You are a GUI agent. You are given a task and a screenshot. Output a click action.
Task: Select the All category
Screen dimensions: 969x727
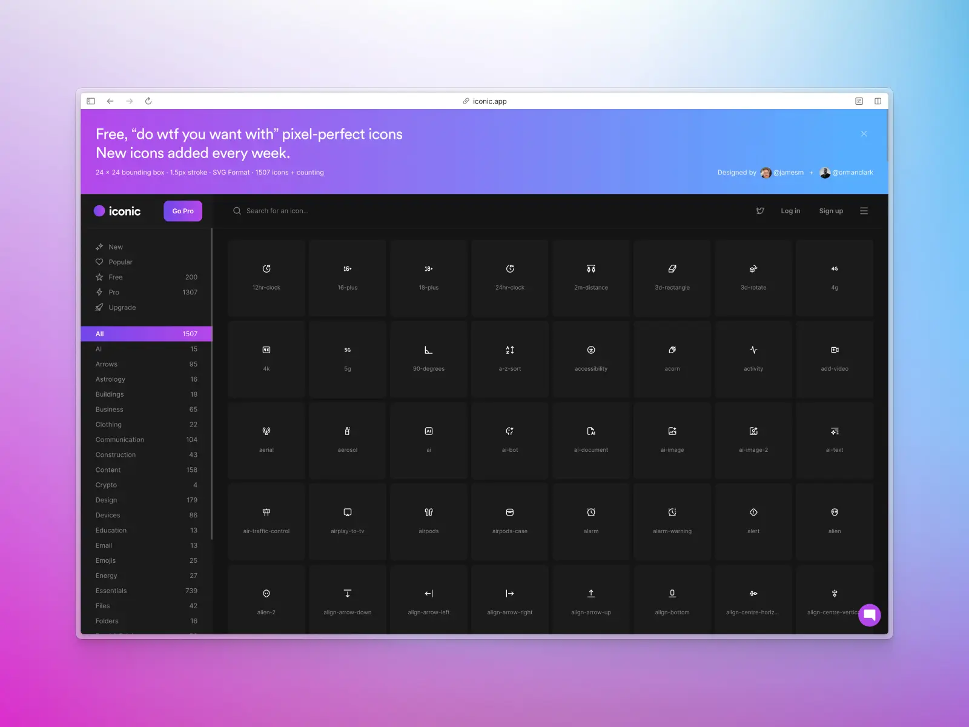pos(147,334)
